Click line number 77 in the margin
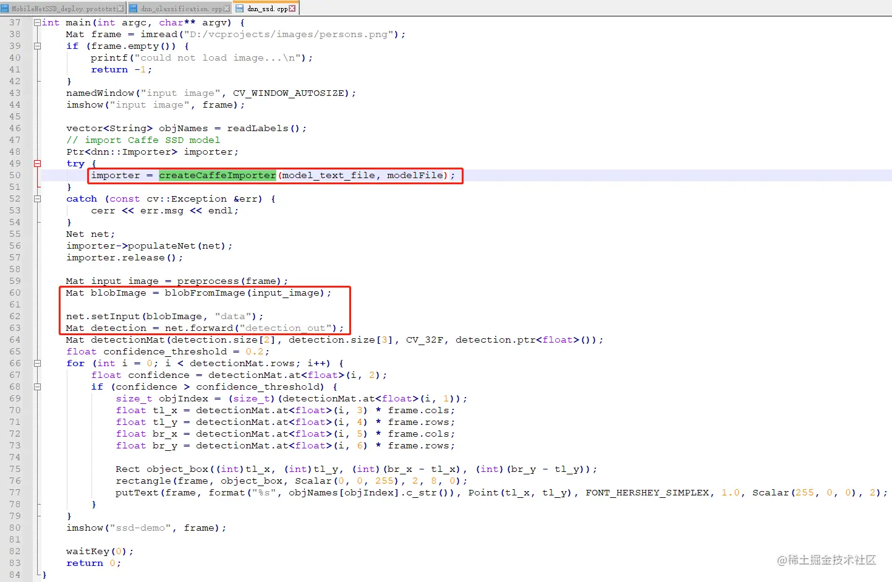This screenshot has height=582, width=892. (x=15, y=492)
